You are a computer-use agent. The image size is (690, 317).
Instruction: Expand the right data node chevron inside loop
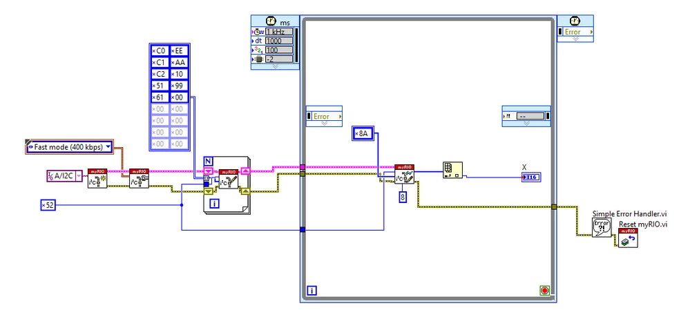(x=526, y=124)
